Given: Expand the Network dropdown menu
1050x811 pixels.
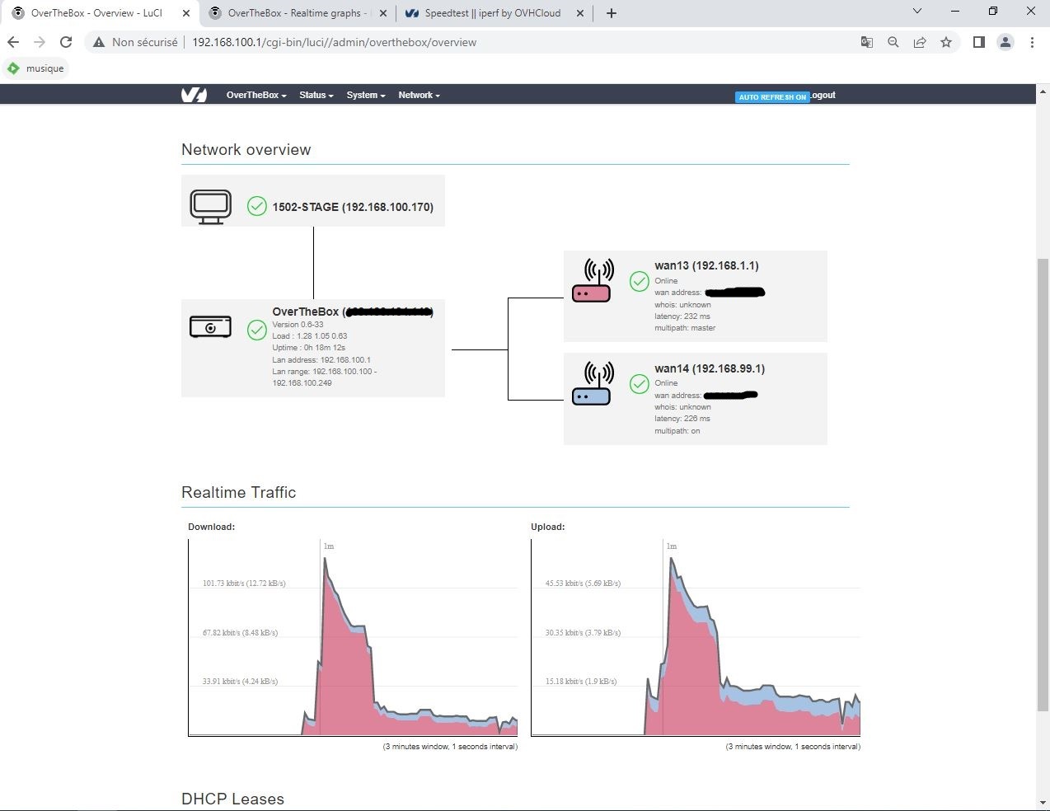Looking at the screenshot, I should [x=419, y=96].
